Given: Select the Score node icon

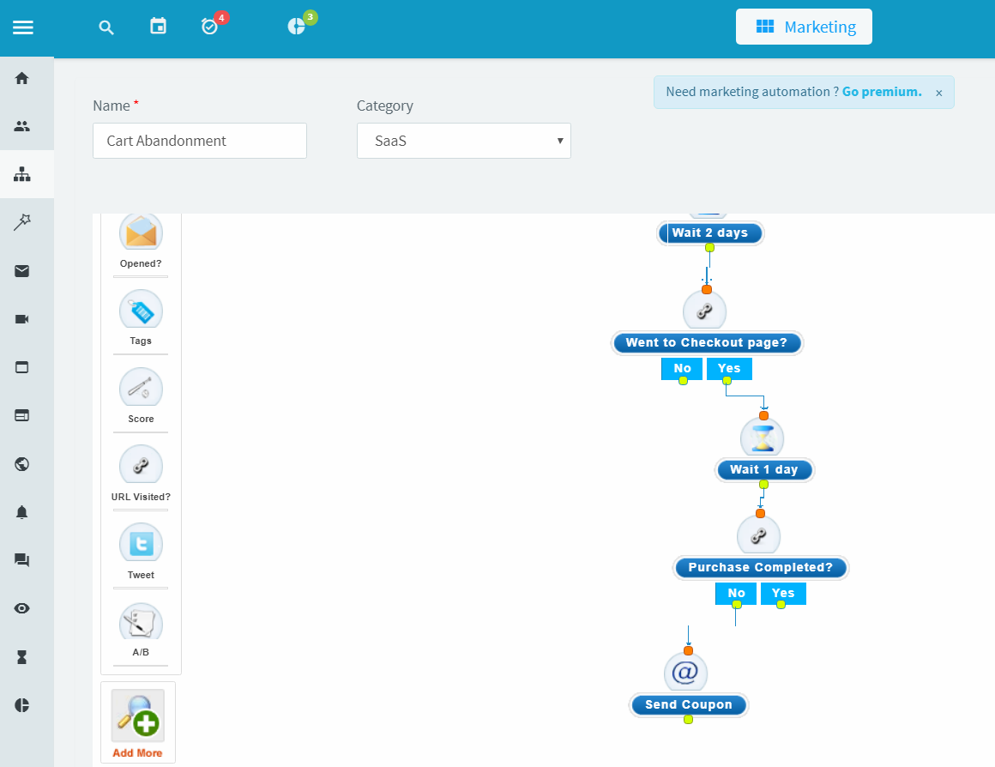Looking at the screenshot, I should (x=141, y=390).
